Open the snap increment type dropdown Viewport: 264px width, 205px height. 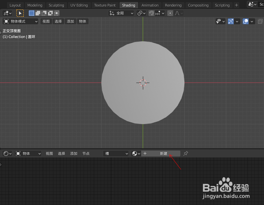tap(160, 13)
